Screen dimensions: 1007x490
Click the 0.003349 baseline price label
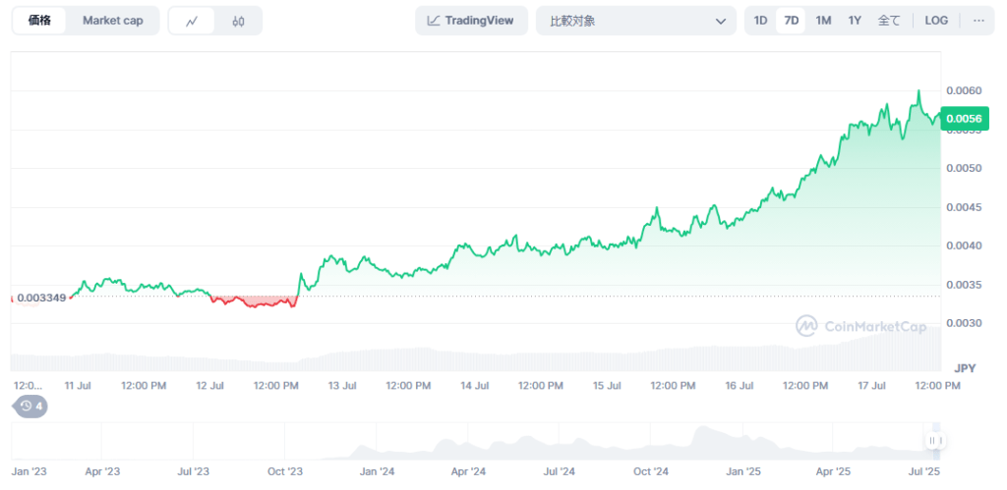click(x=41, y=298)
